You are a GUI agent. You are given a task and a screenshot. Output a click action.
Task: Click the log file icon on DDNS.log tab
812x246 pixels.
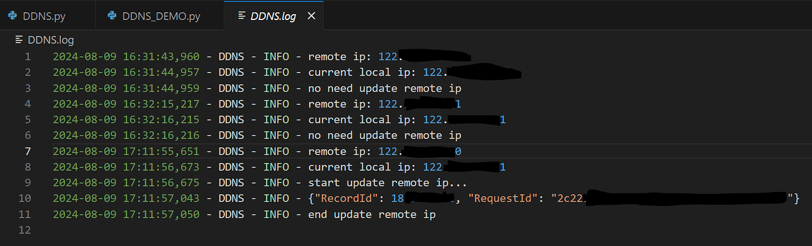241,16
